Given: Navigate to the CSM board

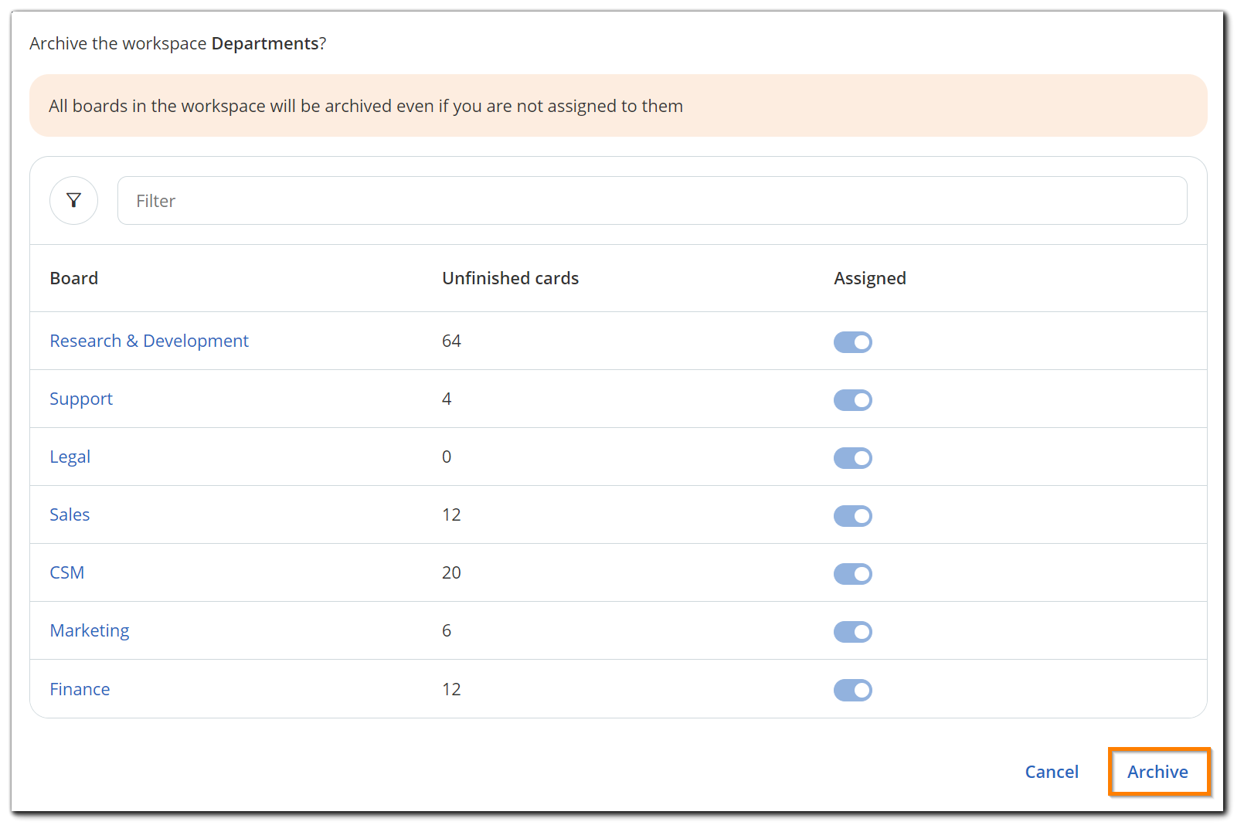Looking at the screenshot, I should pyautogui.click(x=67, y=572).
